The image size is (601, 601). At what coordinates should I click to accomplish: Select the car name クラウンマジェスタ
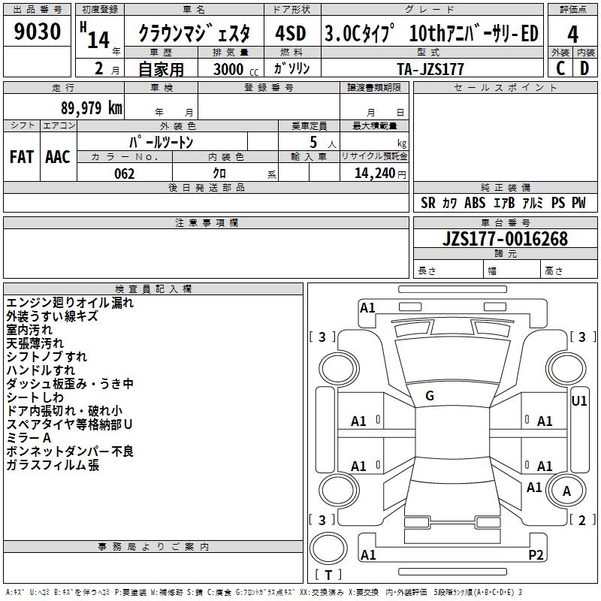pos(194,33)
